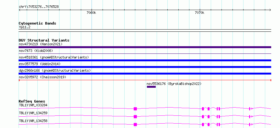Click the TBL1Y|NM_033284 transcript label
Image resolution: width=280 pixels, height=128 pixels.
[33, 105]
